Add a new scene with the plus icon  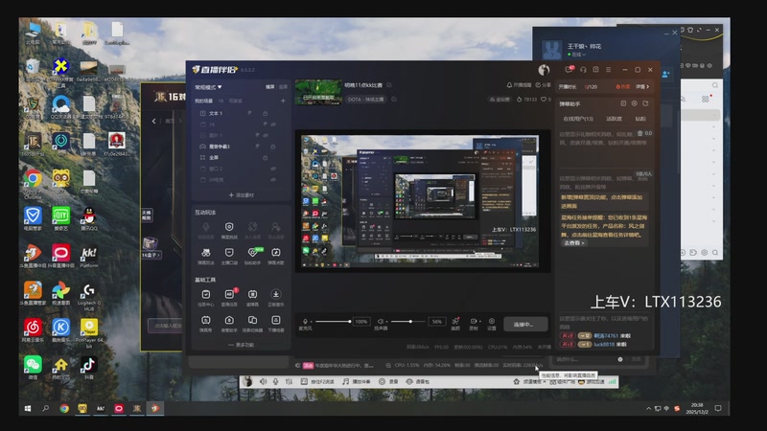pos(283,101)
